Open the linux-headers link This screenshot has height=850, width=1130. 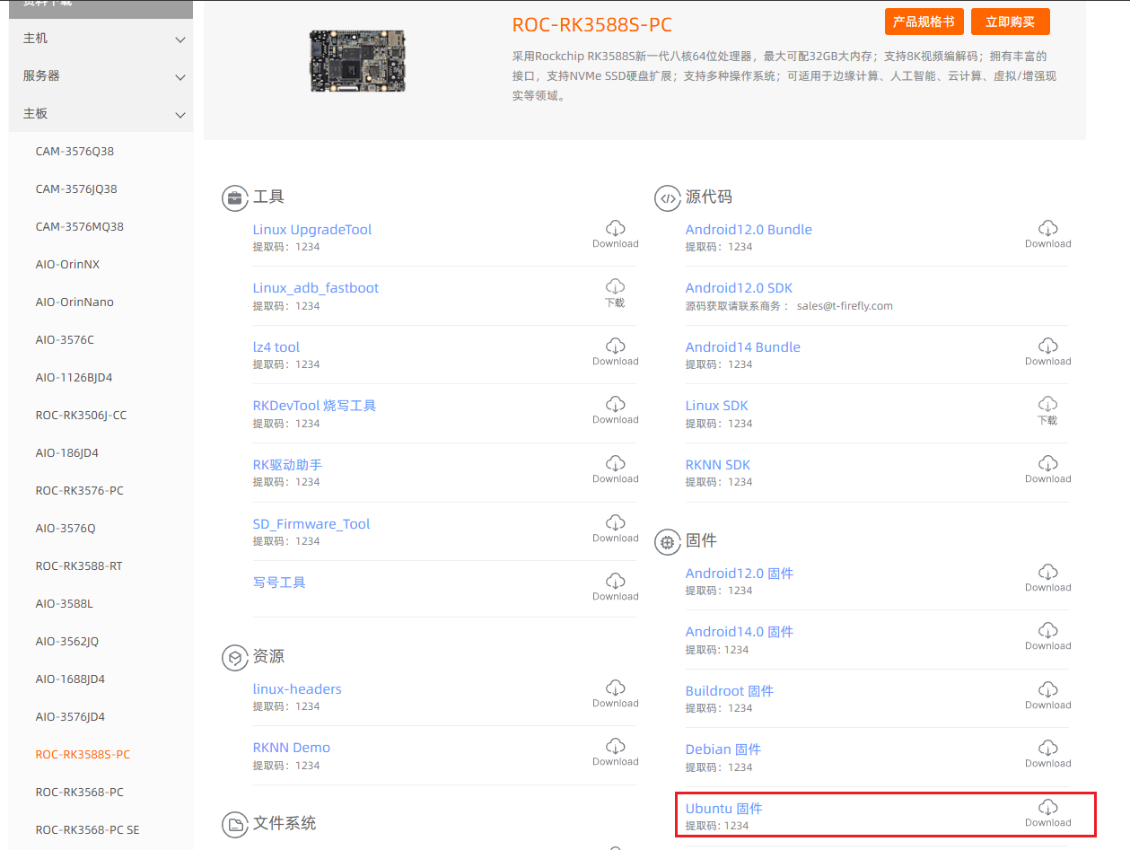tap(297, 689)
